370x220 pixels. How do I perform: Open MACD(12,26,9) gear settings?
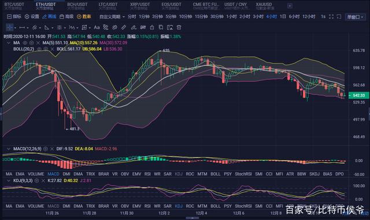pos(45,149)
